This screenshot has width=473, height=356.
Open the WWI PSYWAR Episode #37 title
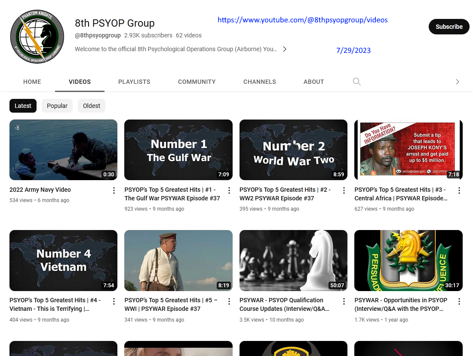171,304
